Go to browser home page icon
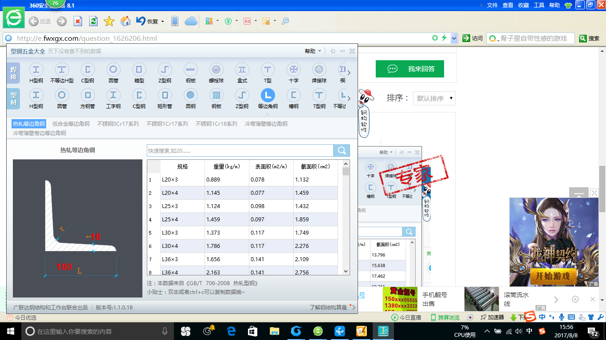 (126, 21)
